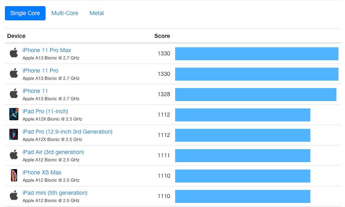Click iPhone XS Max device thumbnail
345x207 pixels.
click(x=14, y=175)
